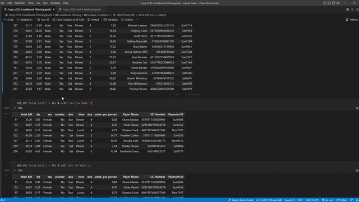Click Jupyter Server Local in status bar

(x=241, y=200)
